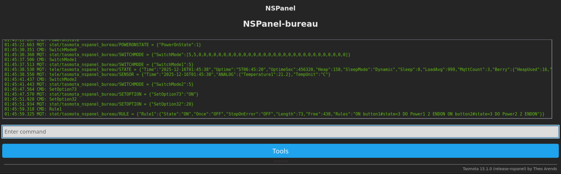Click the tele STATE telemetry log line
Image resolution: width=561 pixels, height=174 pixels.
(276, 69)
